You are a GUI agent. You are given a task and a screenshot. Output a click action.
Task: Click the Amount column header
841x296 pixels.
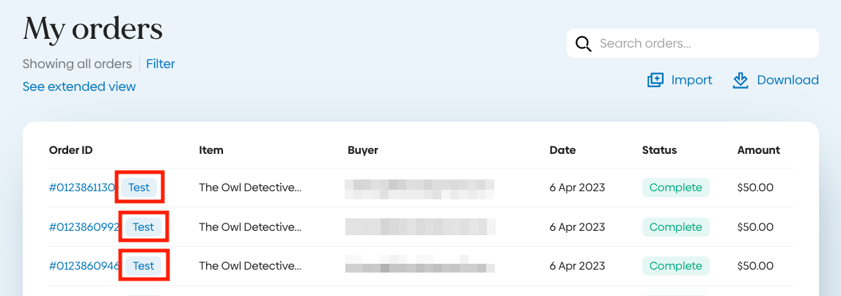point(758,150)
